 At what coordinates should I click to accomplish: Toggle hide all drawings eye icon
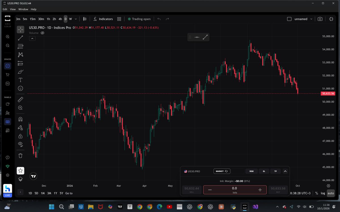pyautogui.click(x=20, y=144)
